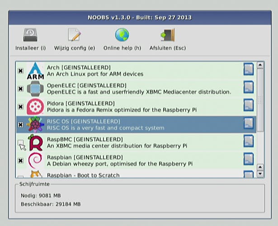Select the RaspBMC [GEINSTALLEERD] entry
The image size is (278, 226).
tap(136, 142)
